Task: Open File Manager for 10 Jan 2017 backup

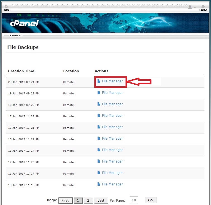Action: tap(110, 184)
